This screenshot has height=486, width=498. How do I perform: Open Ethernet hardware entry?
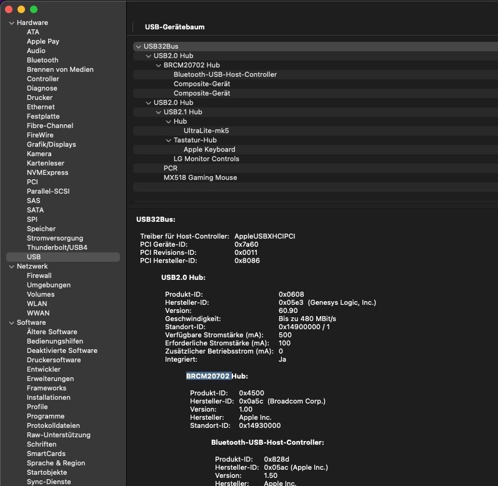(41, 107)
